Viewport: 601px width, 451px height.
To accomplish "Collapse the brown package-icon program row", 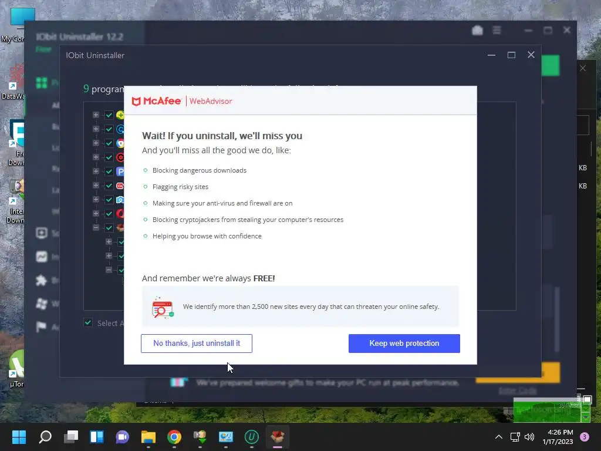I will [96, 227].
